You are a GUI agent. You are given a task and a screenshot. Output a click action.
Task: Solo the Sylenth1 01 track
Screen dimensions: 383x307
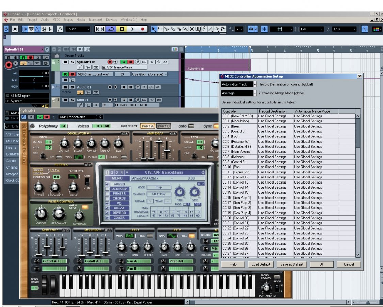point(72,62)
